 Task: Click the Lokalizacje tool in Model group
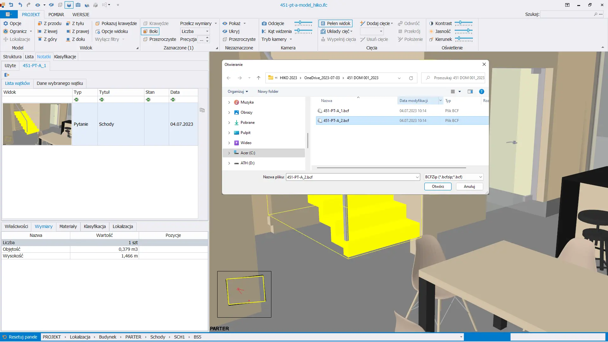pyautogui.click(x=17, y=39)
